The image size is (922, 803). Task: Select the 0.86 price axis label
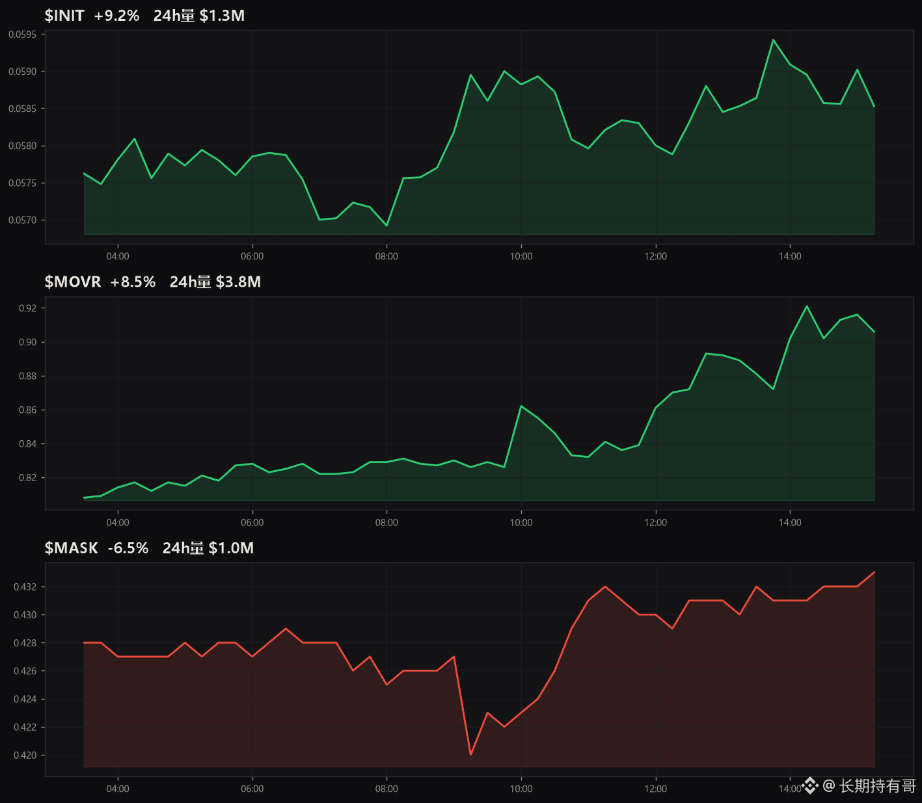(x=28, y=410)
